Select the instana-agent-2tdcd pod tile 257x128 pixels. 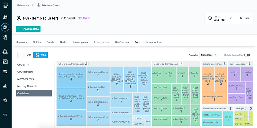click(221, 79)
